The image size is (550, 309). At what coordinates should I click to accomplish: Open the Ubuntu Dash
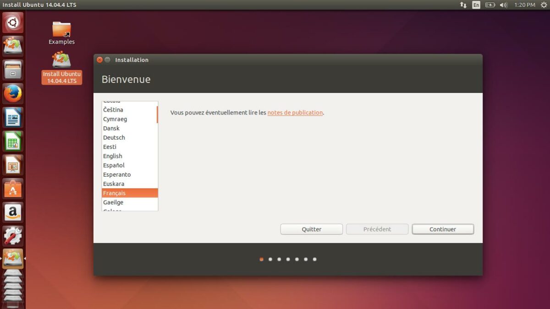pos(12,22)
